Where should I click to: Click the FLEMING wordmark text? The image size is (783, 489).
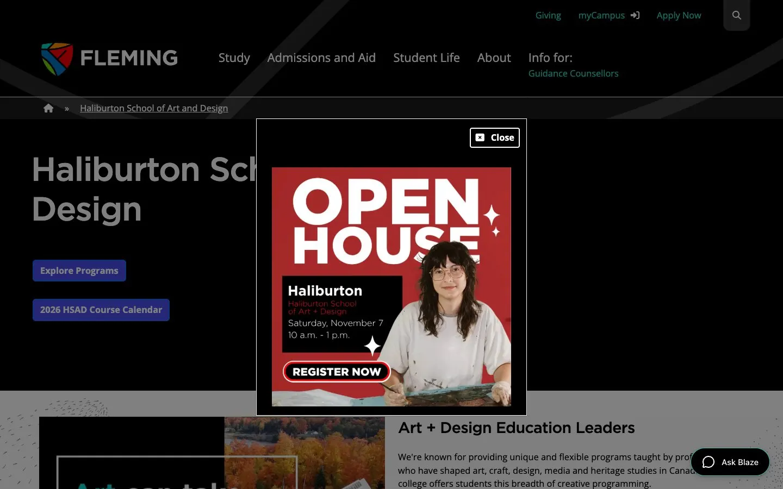(129, 58)
